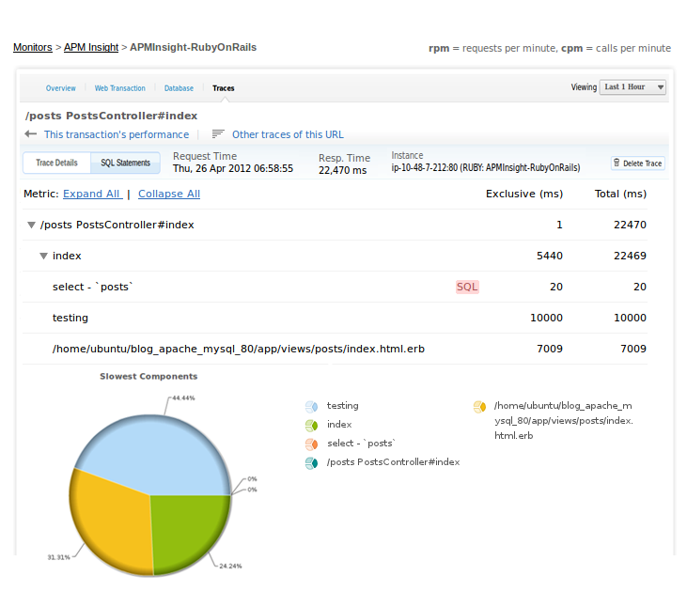Screen dimensions: 687x592
Task: Select the Traces tab
Action: click(224, 88)
